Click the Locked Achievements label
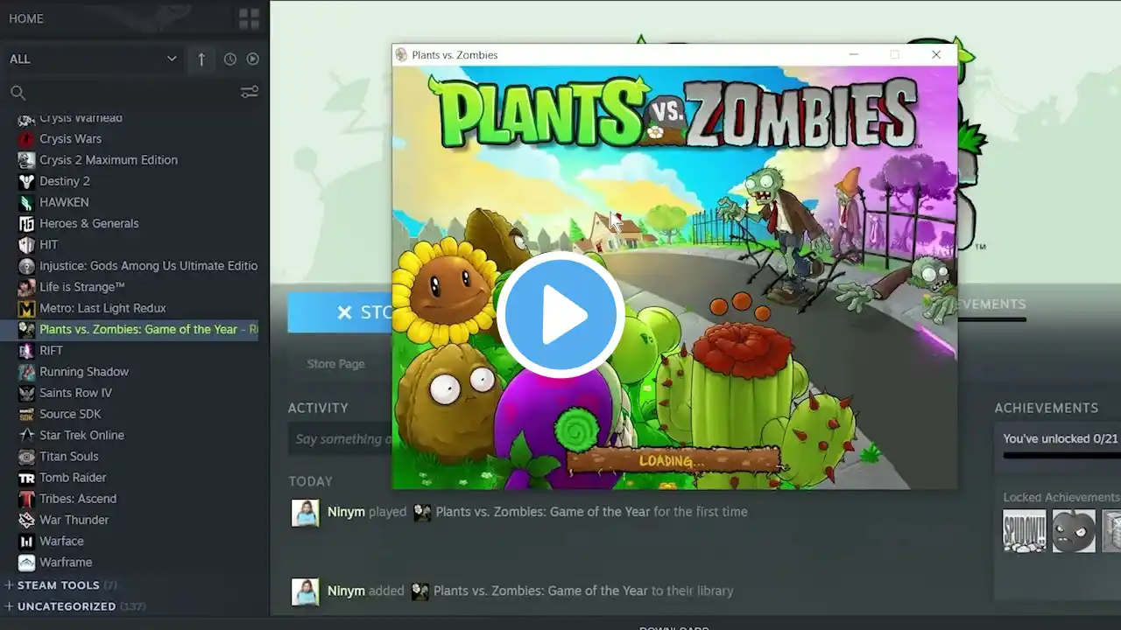Screen dimensions: 1121x630 1061,497
